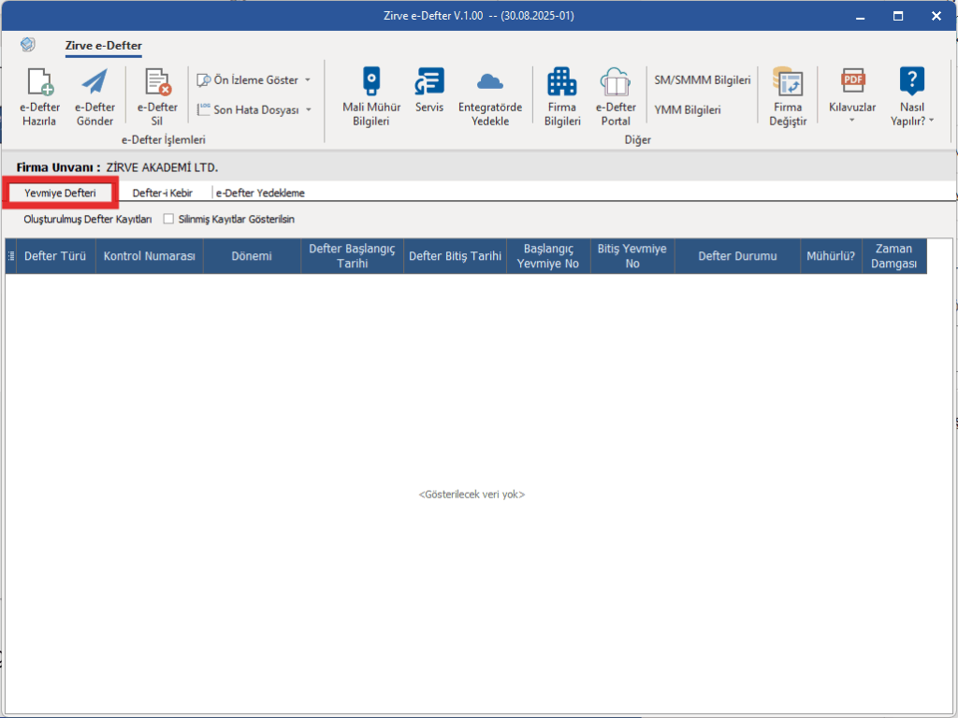Sort by Defter Bitiş Tarihi column
Image resolution: width=958 pixels, height=718 pixels.
click(456, 256)
